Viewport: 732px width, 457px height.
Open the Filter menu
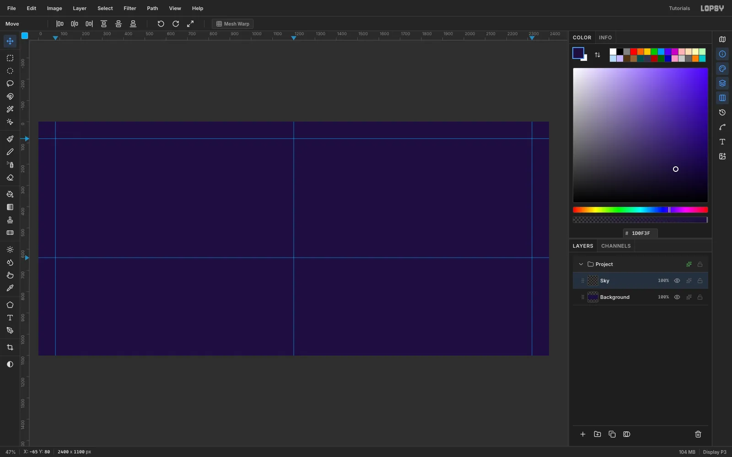[x=130, y=8]
